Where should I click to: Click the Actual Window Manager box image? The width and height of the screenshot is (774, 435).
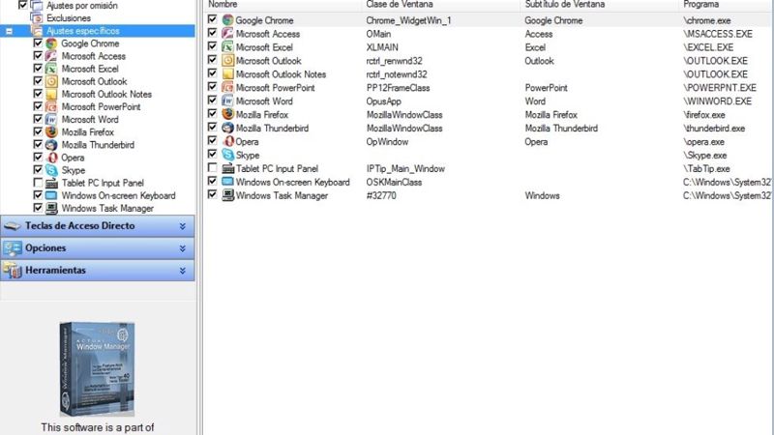98,369
